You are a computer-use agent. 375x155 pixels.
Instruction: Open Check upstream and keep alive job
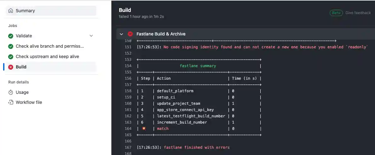pyautogui.click(x=47, y=56)
